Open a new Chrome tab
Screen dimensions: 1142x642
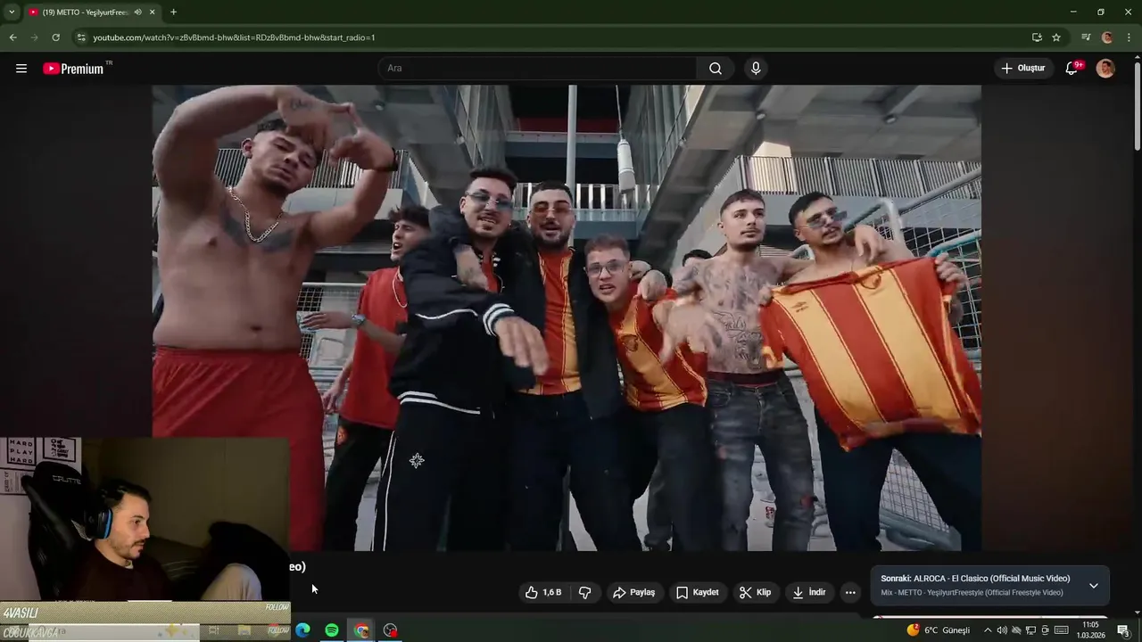pos(173,12)
